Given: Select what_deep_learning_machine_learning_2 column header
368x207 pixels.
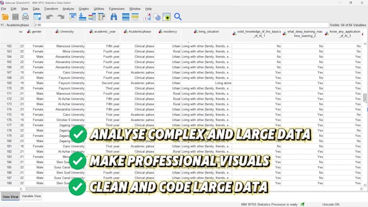Looking at the screenshot, I should click(x=303, y=34).
